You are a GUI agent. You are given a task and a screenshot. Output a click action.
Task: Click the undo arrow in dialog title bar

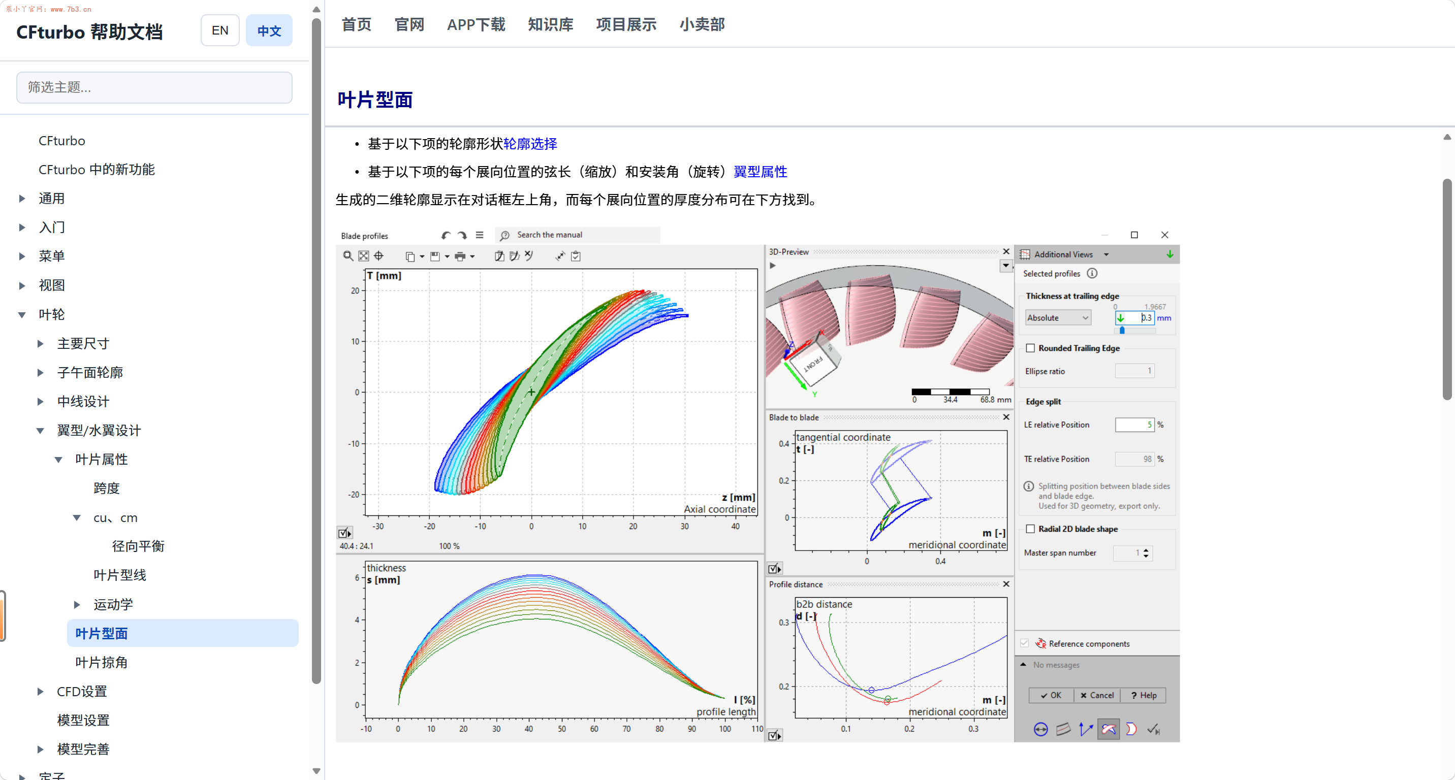446,235
